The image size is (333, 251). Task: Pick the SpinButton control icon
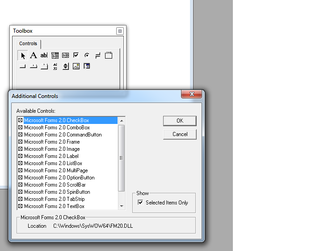click(x=66, y=66)
